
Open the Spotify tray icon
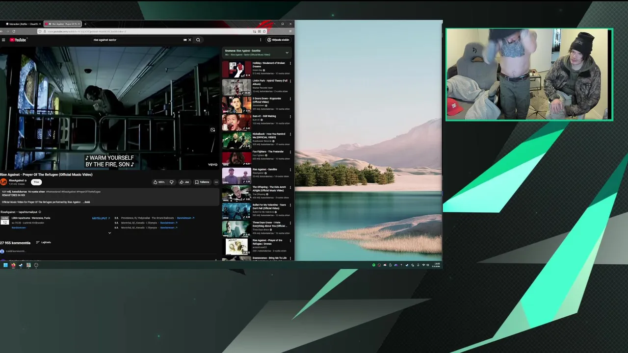click(373, 265)
